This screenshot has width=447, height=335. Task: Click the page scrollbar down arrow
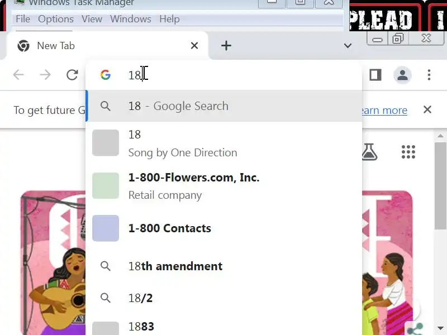click(x=440, y=328)
